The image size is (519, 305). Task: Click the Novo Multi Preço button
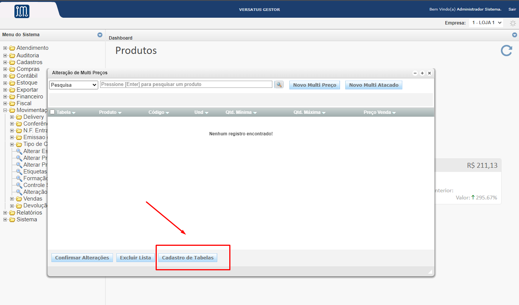point(314,85)
